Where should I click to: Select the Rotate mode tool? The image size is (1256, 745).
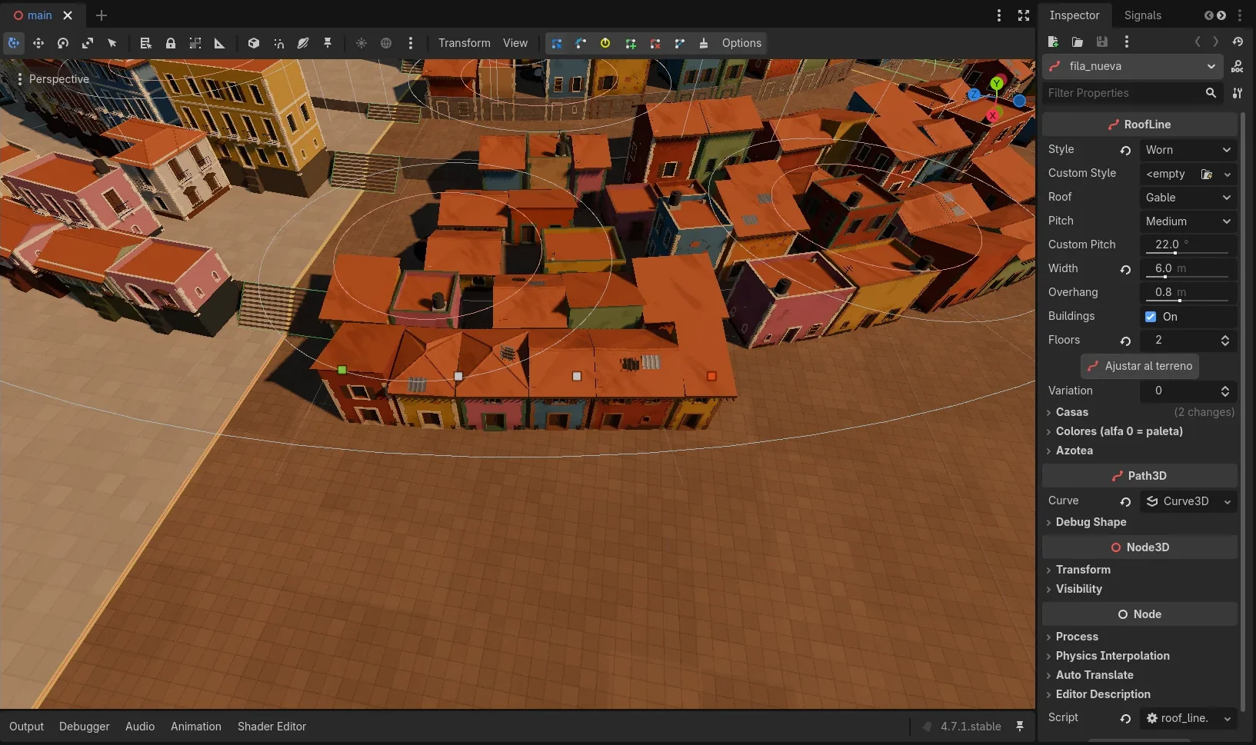[63, 43]
